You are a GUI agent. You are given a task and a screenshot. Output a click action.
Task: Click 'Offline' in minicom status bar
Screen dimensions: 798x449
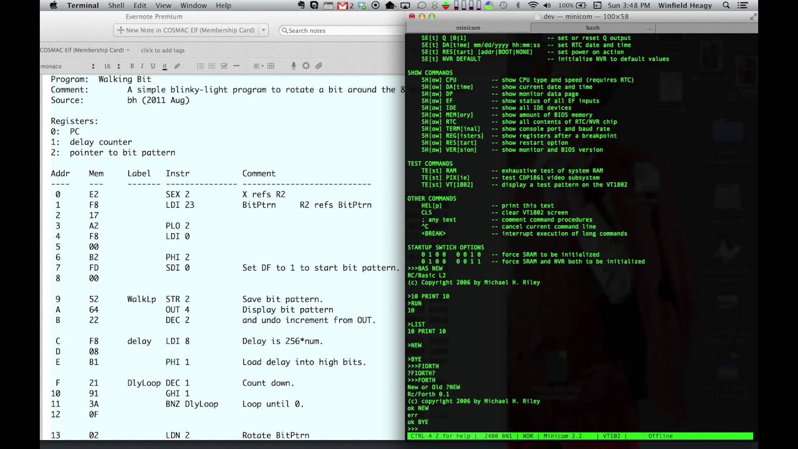click(660, 436)
